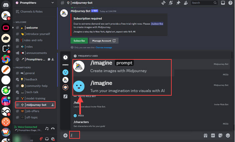Show built-in slash commands icon
Screen dimensions: 235x142
pyautogui.click(x=65, y=96)
